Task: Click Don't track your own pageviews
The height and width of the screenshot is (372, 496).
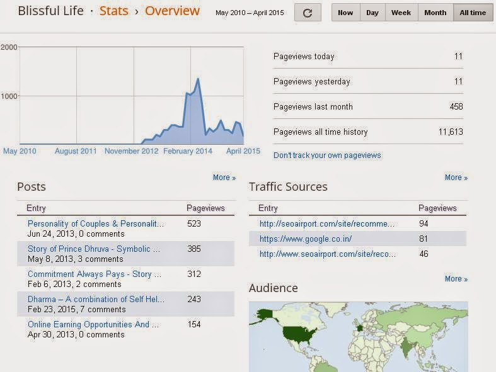Action: tap(327, 155)
